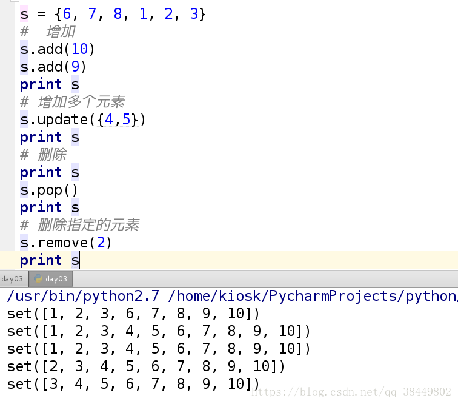
Task: Click the 'print s' line directly below s.pop()
Action: (x=49, y=207)
